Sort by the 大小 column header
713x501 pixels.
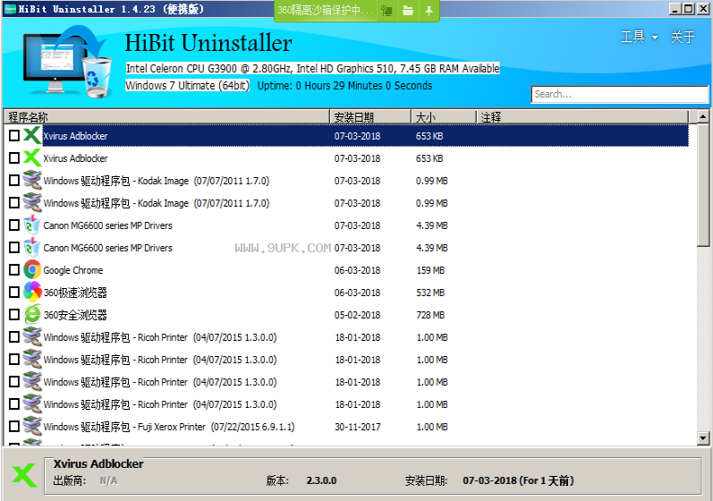[x=444, y=117]
